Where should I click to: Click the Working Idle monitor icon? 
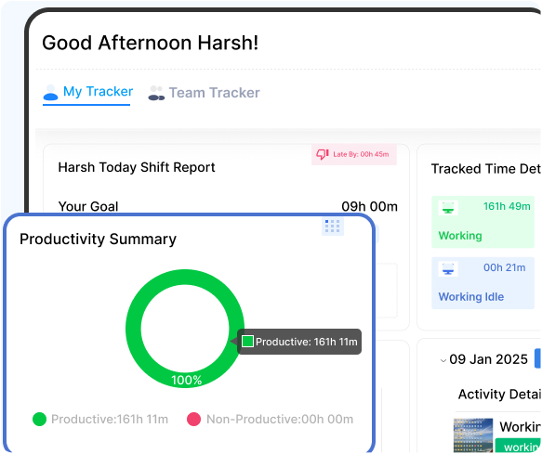pyautogui.click(x=448, y=268)
